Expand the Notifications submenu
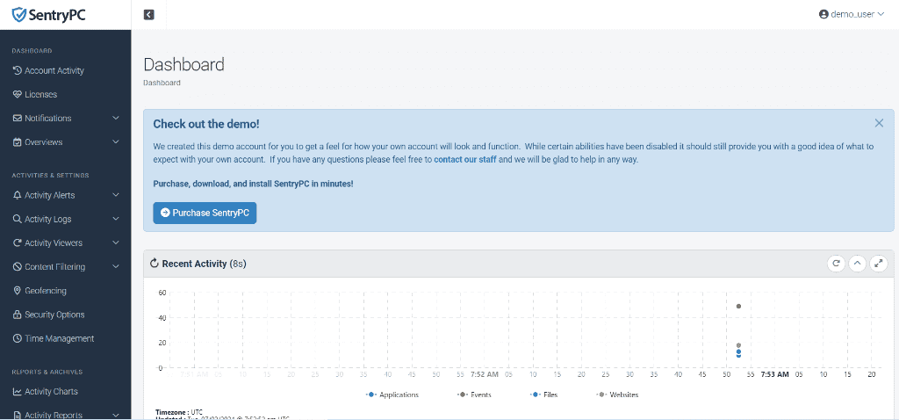 (x=116, y=118)
